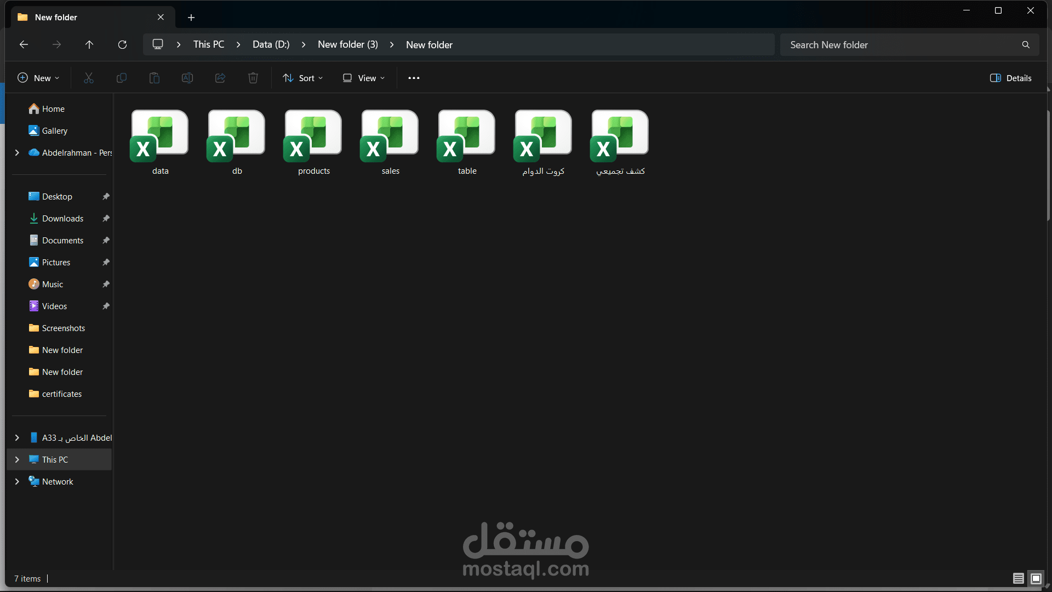The width and height of the screenshot is (1052, 592).
Task: Expand the Abdelrahman - Personal OneDrive node
Action: click(17, 152)
